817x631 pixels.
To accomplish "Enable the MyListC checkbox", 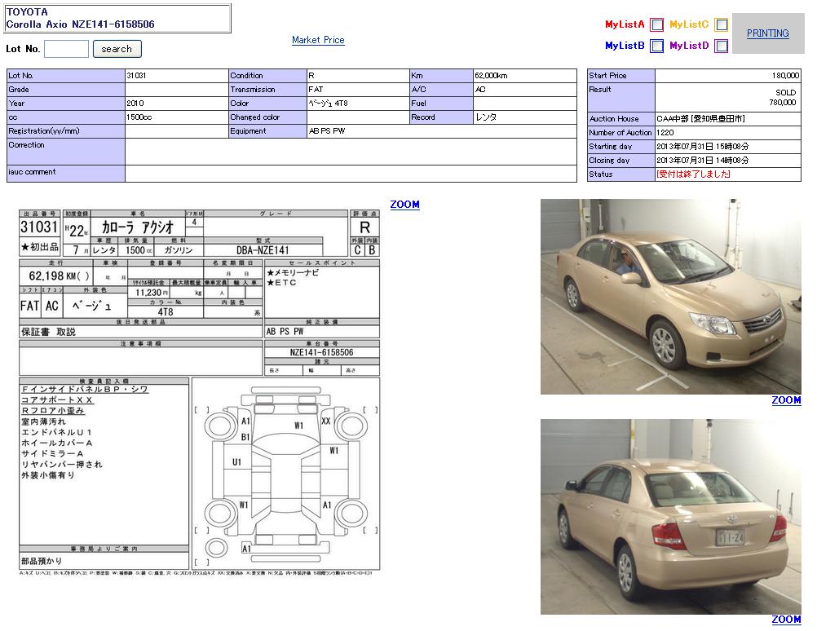I will click(721, 25).
